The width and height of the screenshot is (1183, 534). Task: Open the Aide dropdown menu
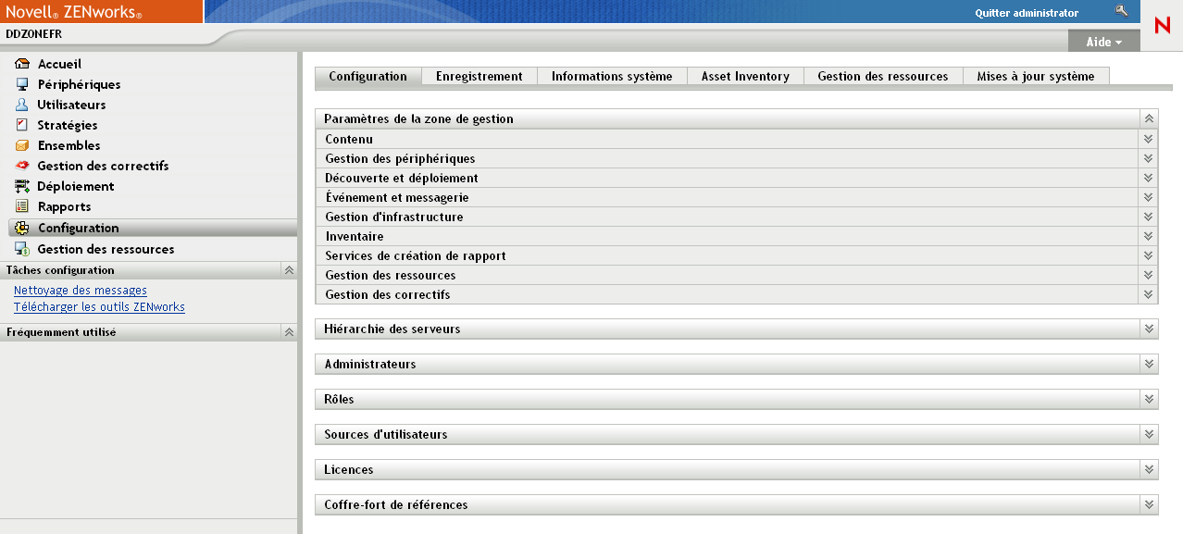pos(1102,41)
